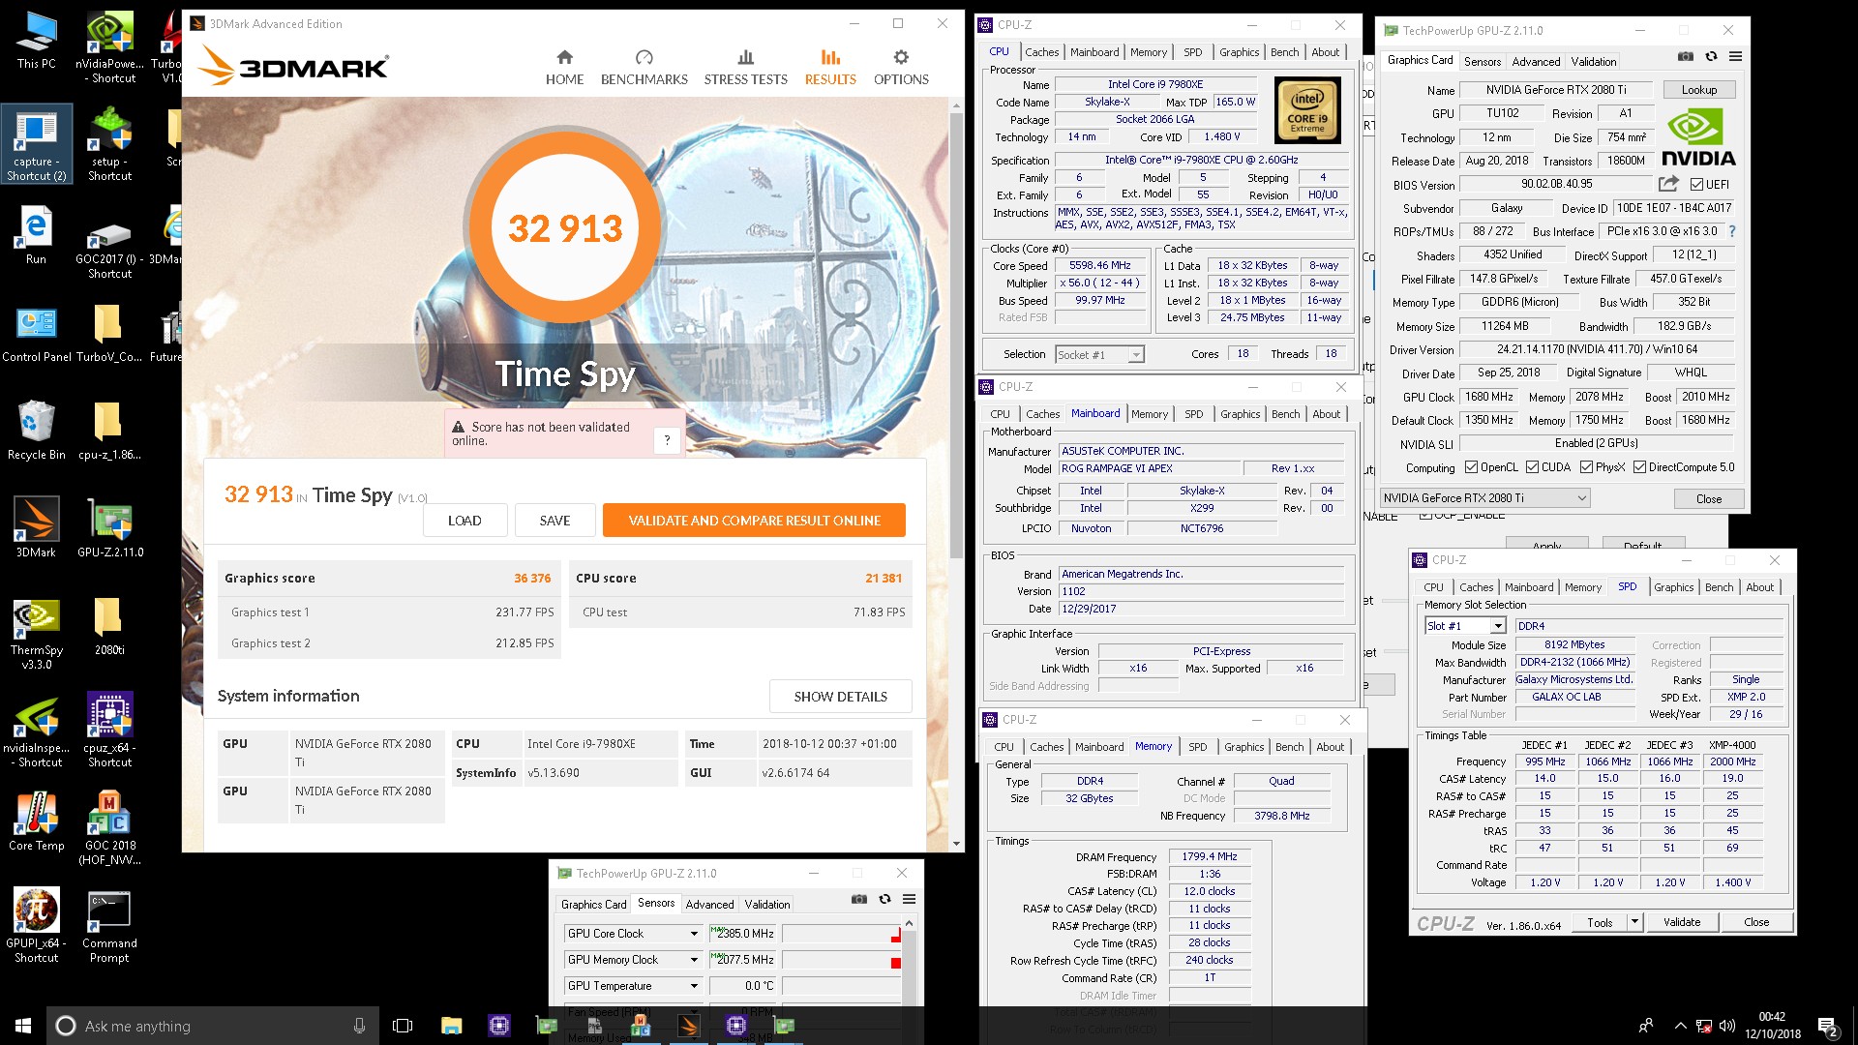Switch to Validation tab in GPU-Z Sensors window
Screen dimensions: 1858x1045
(x=767, y=905)
